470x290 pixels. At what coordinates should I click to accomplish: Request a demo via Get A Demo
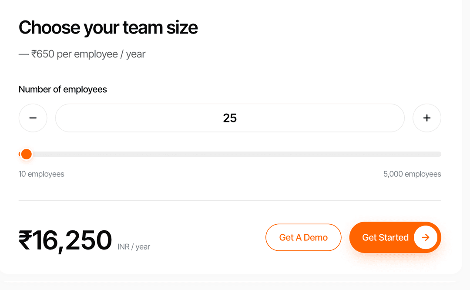click(303, 237)
